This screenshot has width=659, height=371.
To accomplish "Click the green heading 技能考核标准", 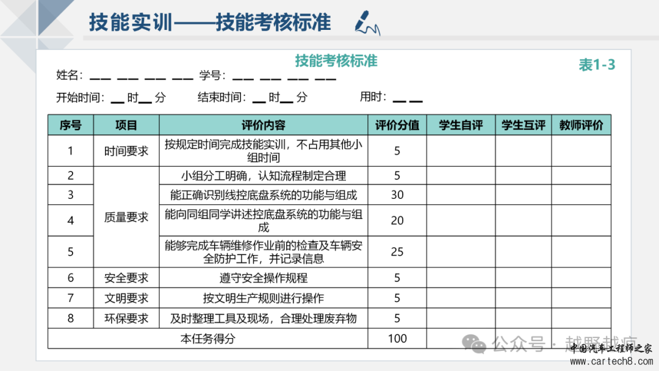I will (336, 61).
